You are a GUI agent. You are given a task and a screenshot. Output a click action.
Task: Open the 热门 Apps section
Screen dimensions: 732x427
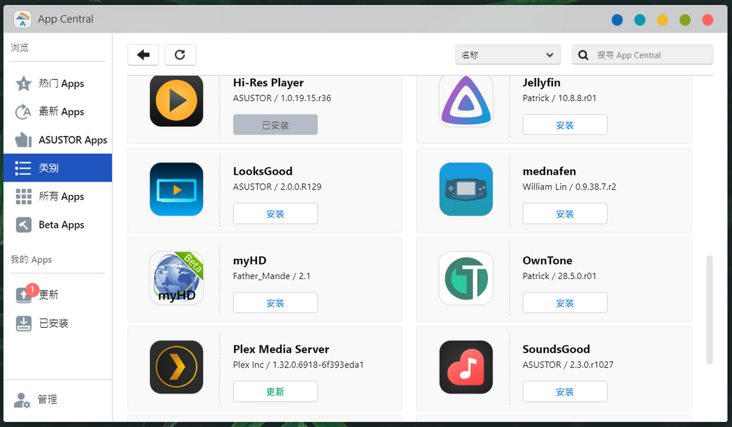coord(57,83)
